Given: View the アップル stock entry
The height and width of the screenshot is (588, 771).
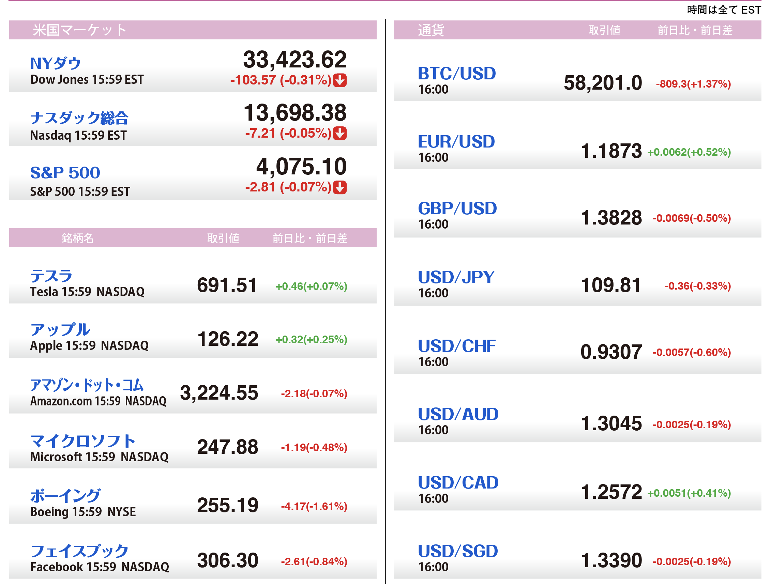Looking at the screenshot, I should tap(60, 330).
